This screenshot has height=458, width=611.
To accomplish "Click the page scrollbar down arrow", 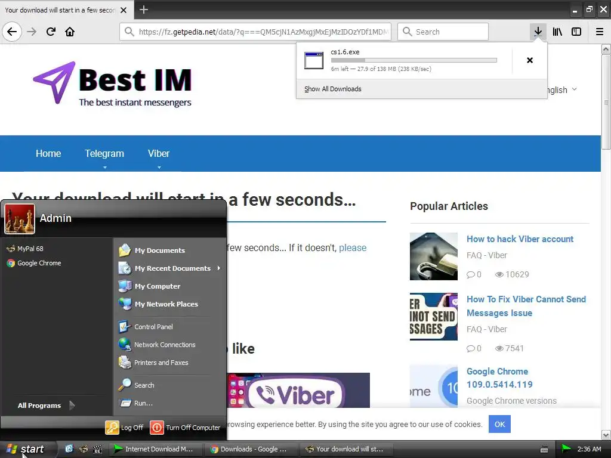I will 606,435.
